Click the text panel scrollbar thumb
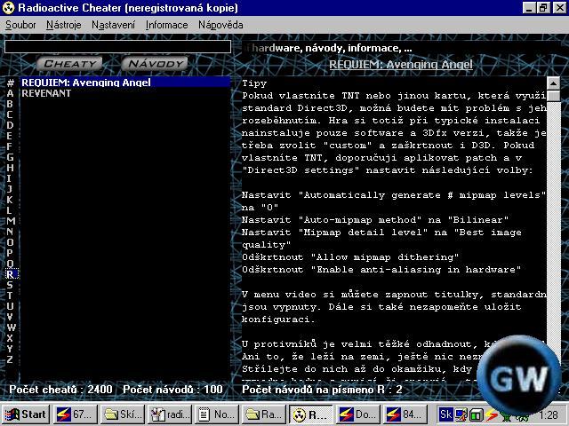The height and width of the screenshot is (426, 569). (x=553, y=97)
